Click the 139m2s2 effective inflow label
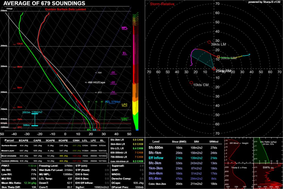Image resolution: width=283 pixels, height=189 pixels. pyautogui.click(x=37, y=112)
